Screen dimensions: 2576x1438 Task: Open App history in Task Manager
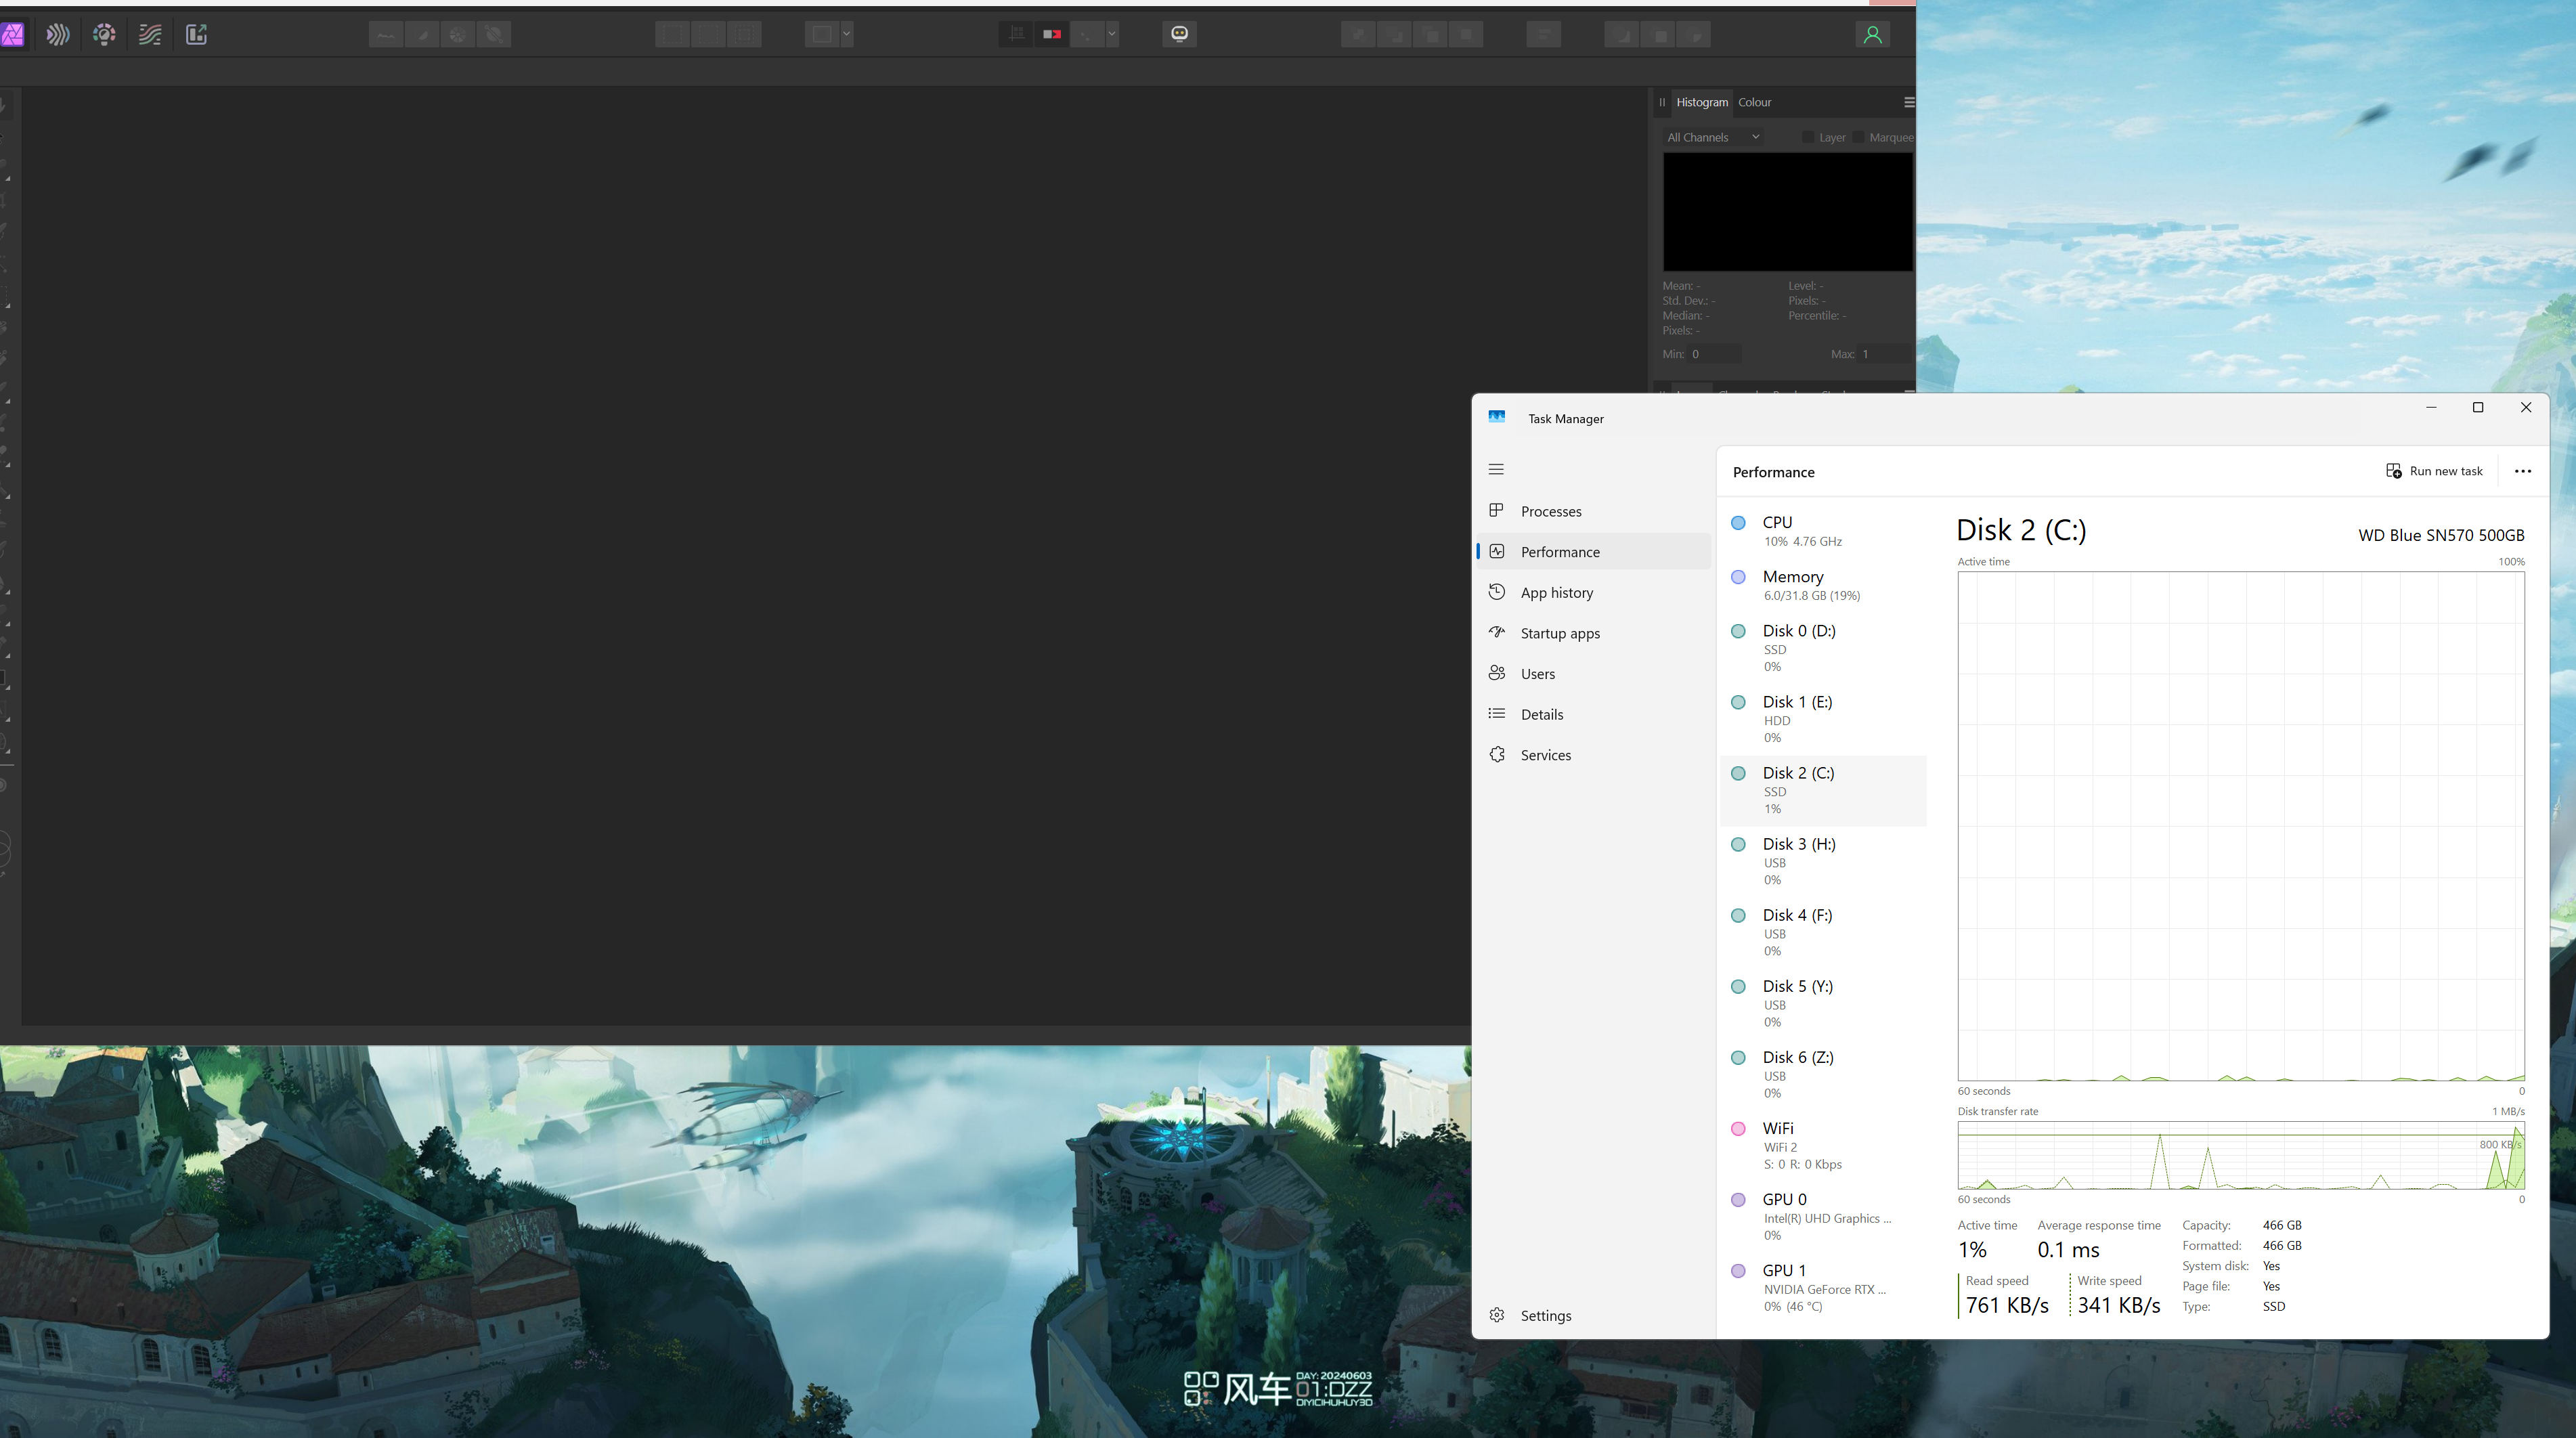[x=1594, y=593]
